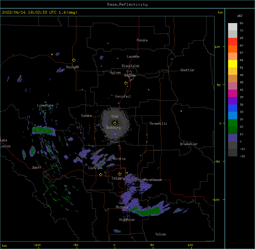Click the RockyMH label

point(72,67)
